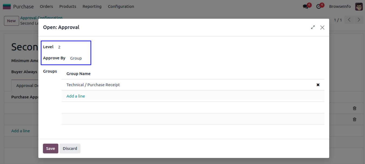365x164 pixels.
Task: Expand the dialog to full screen
Action: pyautogui.click(x=313, y=27)
